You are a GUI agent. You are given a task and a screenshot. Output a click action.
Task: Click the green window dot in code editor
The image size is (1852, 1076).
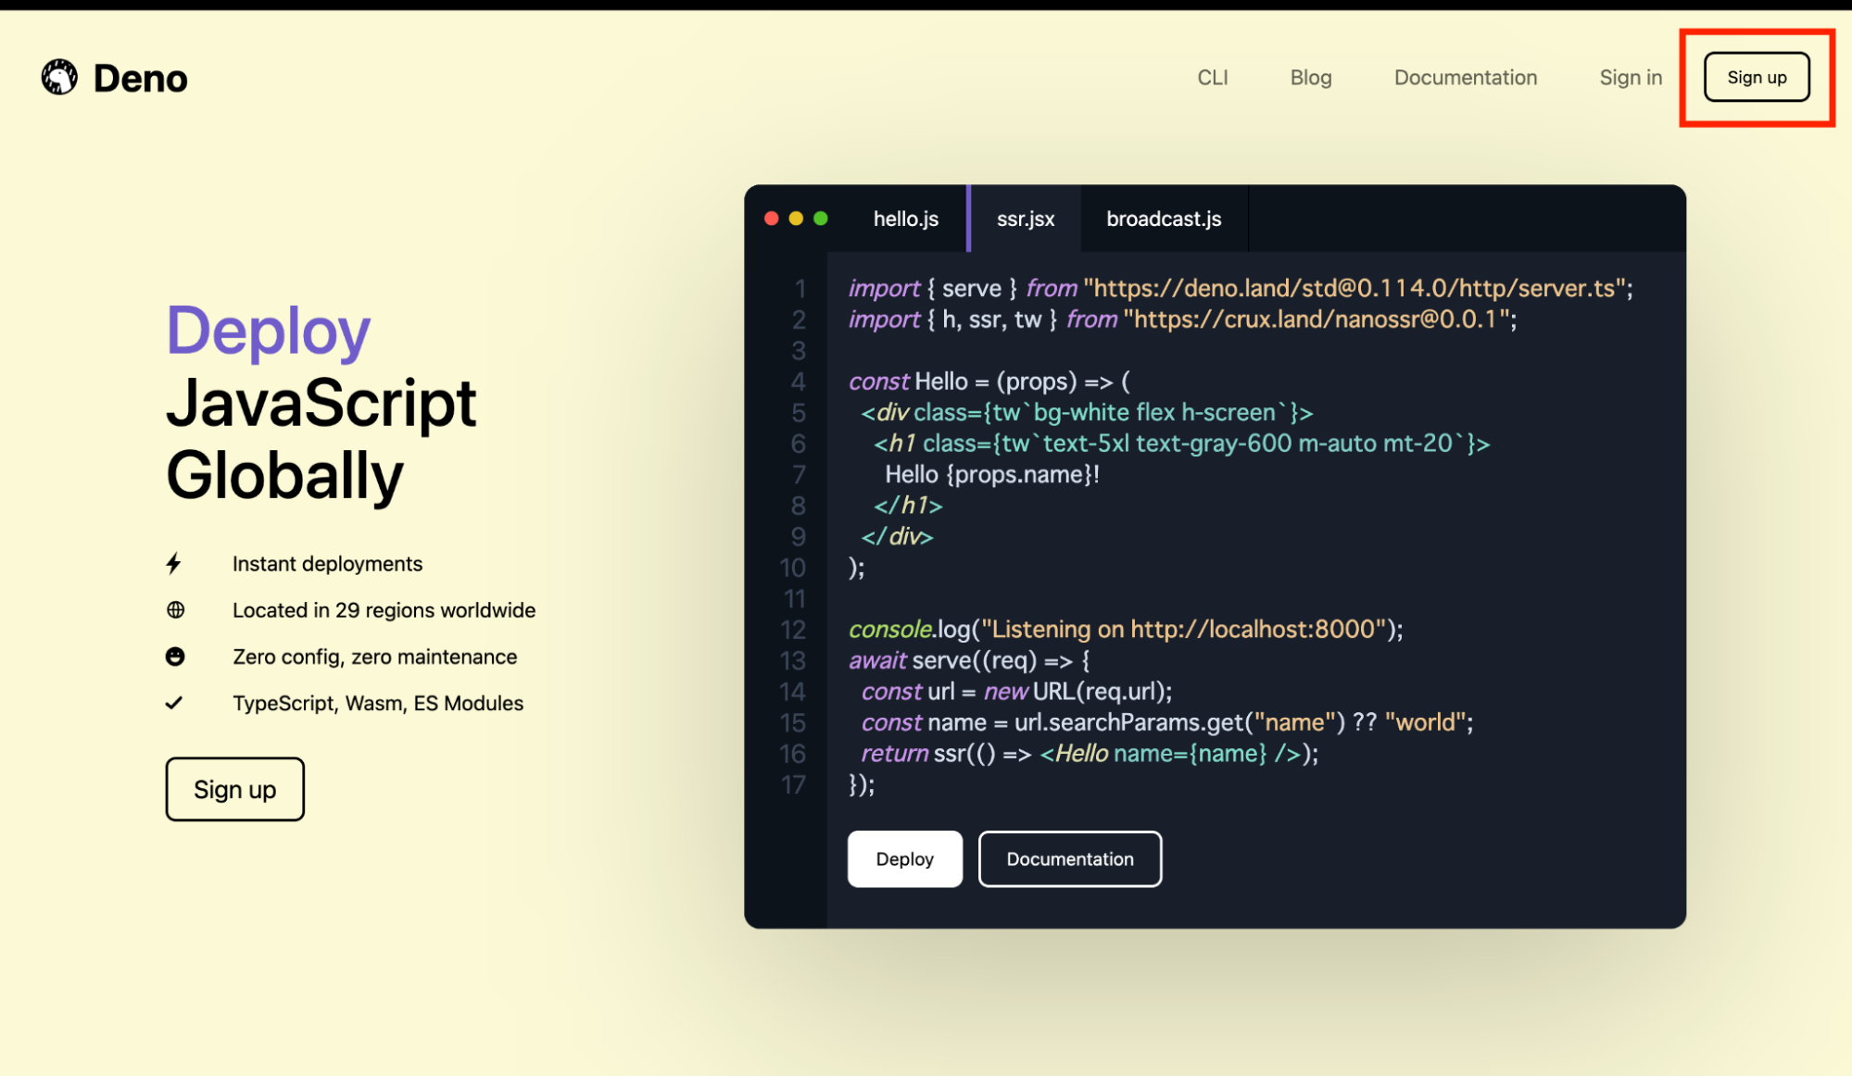tap(821, 219)
